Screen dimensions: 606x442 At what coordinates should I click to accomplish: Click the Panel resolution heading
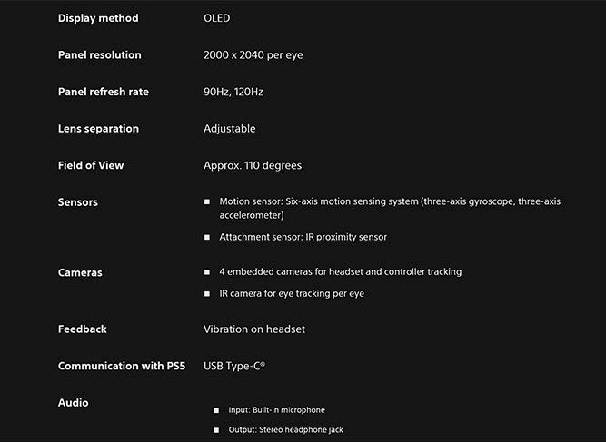(x=100, y=55)
